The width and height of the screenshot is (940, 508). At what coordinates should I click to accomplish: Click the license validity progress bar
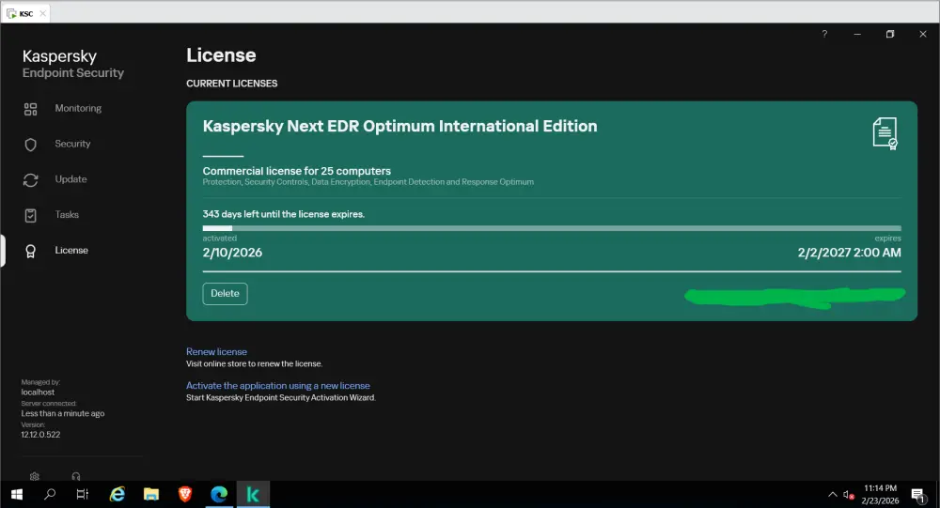[552, 228]
